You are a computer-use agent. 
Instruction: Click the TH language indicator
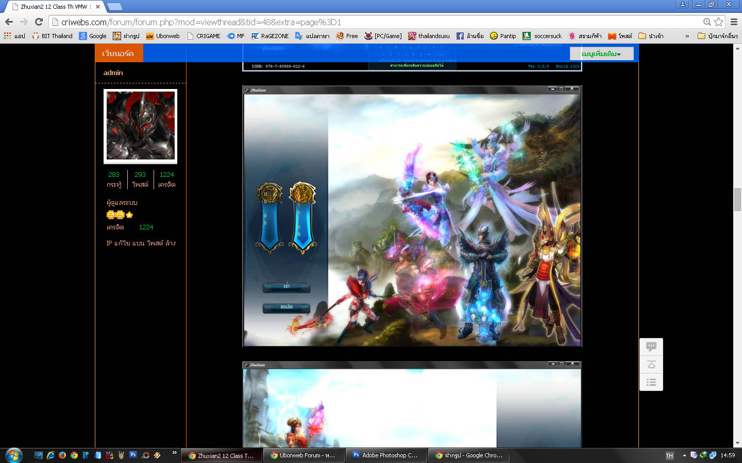click(x=669, y=456)
